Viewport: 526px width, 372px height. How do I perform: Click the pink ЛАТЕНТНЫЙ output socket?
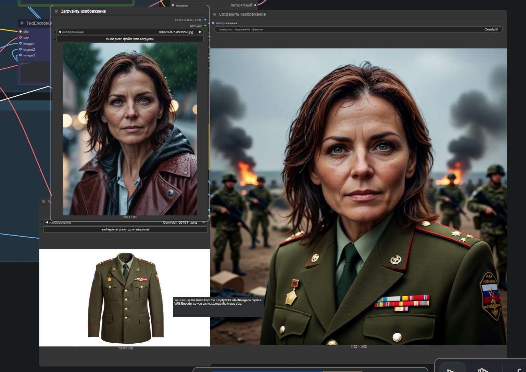tap(255, 5)
